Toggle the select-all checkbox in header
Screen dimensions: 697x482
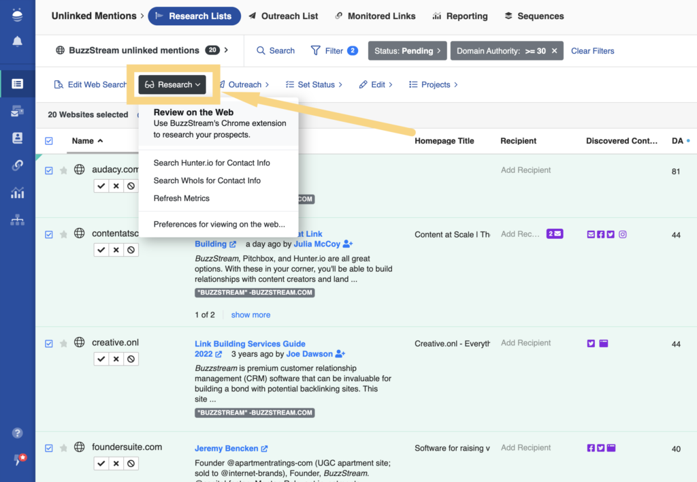(x=48, y=141)
